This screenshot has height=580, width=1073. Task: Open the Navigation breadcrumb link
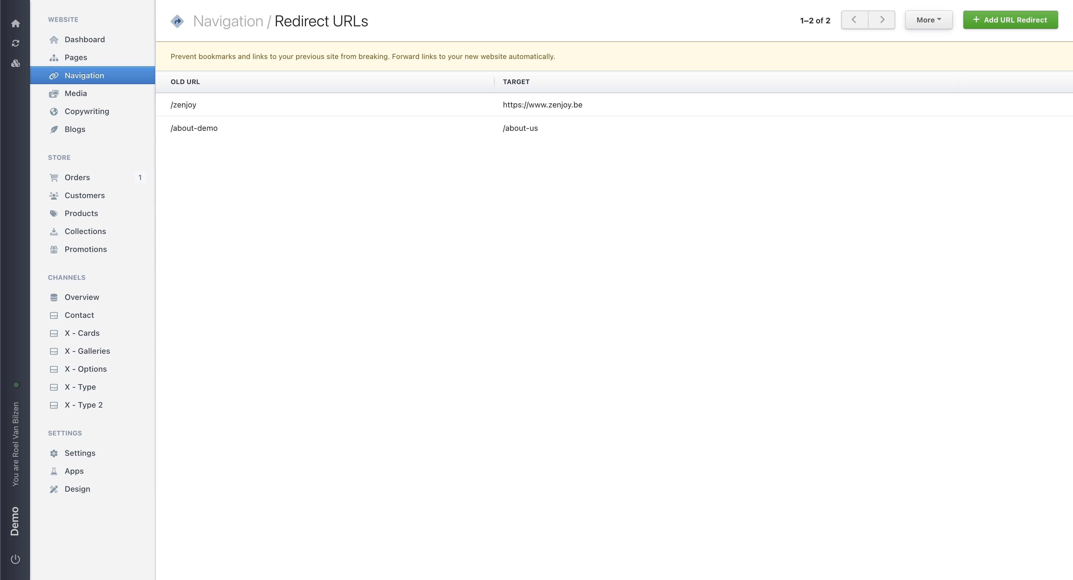[228, 21]
